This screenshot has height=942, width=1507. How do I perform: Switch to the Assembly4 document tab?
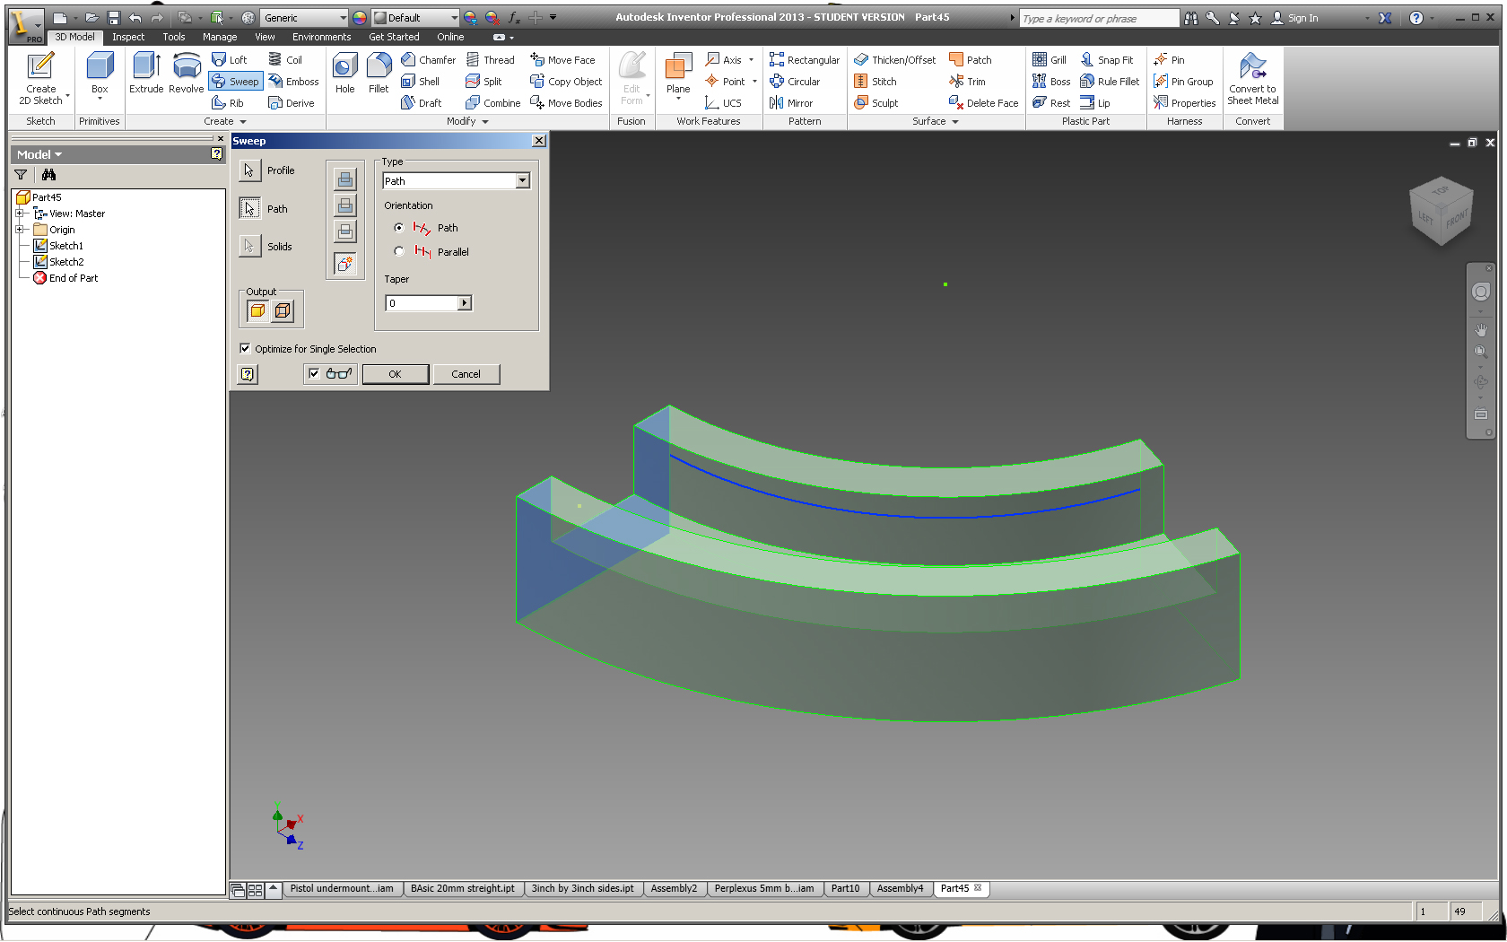[900, 888]
